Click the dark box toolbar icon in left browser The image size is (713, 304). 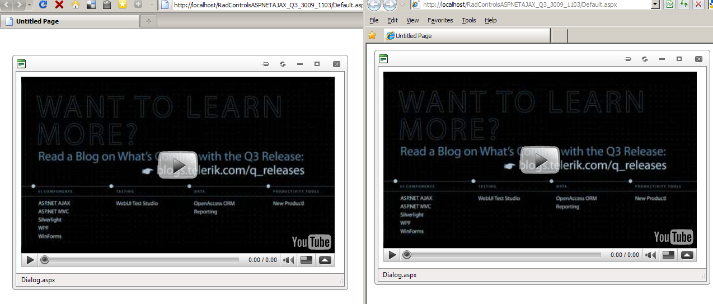pyautogui.click(x=107, y=4)
